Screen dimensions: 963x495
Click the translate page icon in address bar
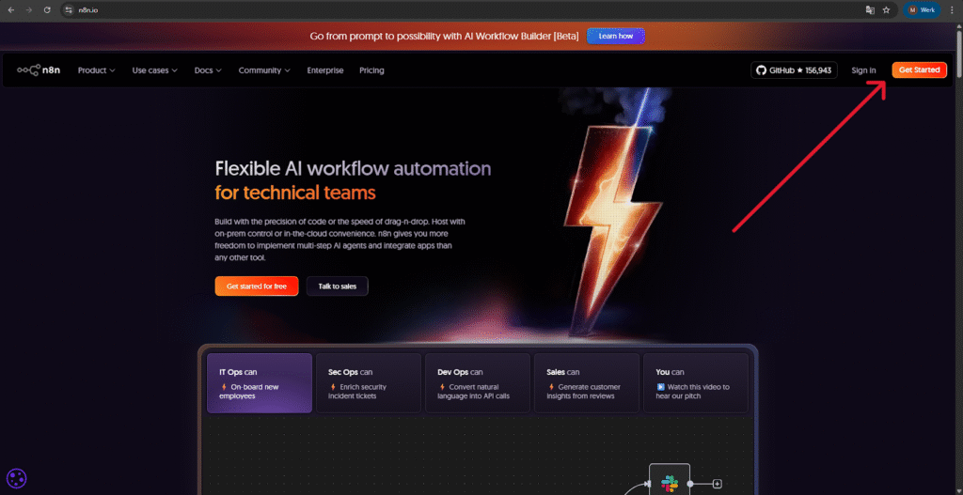[870, 9]
